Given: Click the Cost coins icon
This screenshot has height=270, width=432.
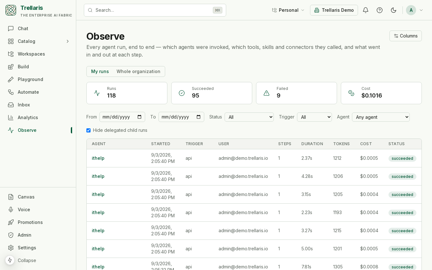Looking at the screenshot, I should click(x=351, y=93).
